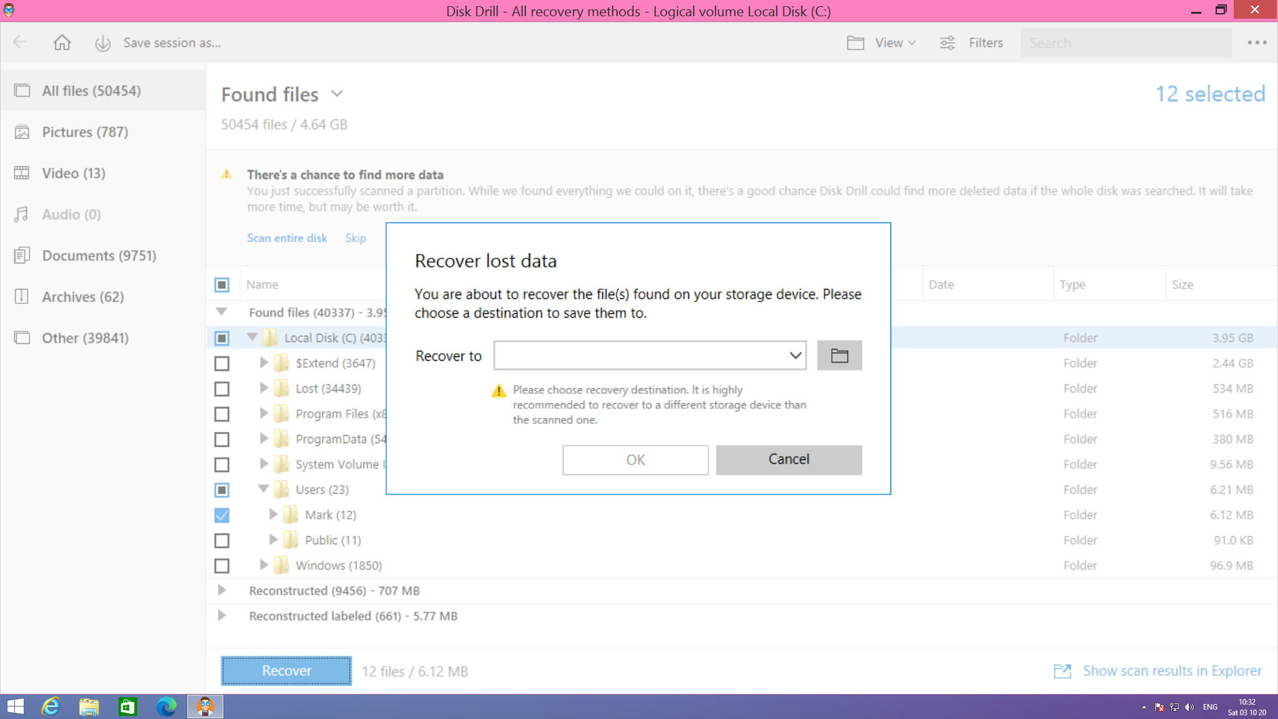Open the View folder icon
The image size is (1278, 719).
click(x=856, y=42)
